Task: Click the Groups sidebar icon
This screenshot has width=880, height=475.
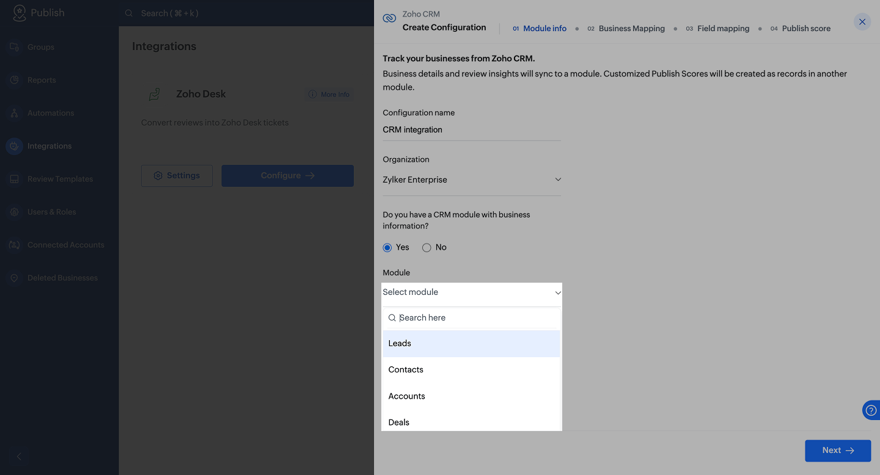Action: click(15, 47)
